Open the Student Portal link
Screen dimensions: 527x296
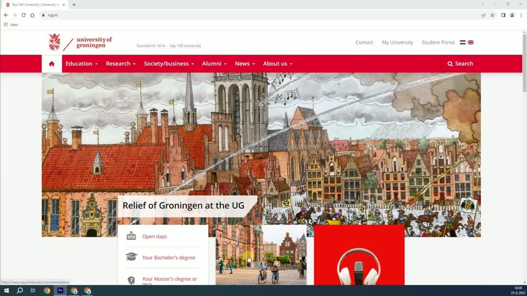tap(438, 42)
